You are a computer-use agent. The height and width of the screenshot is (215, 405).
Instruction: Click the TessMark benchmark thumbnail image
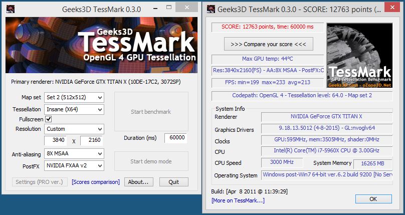pos(359,56)
